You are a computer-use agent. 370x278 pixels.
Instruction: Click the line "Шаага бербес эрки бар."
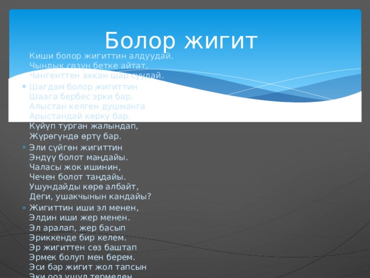pyautogui.click(x=81, y=97)
